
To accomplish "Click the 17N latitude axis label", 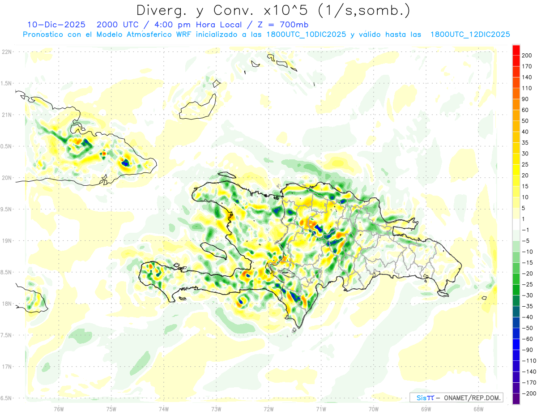I will [x=6, y=367].
